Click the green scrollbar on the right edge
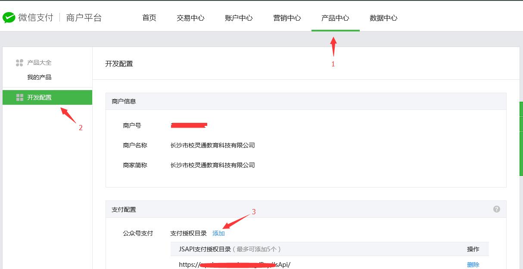The width and height of the screenshot is (523, 269). point(521,138)
